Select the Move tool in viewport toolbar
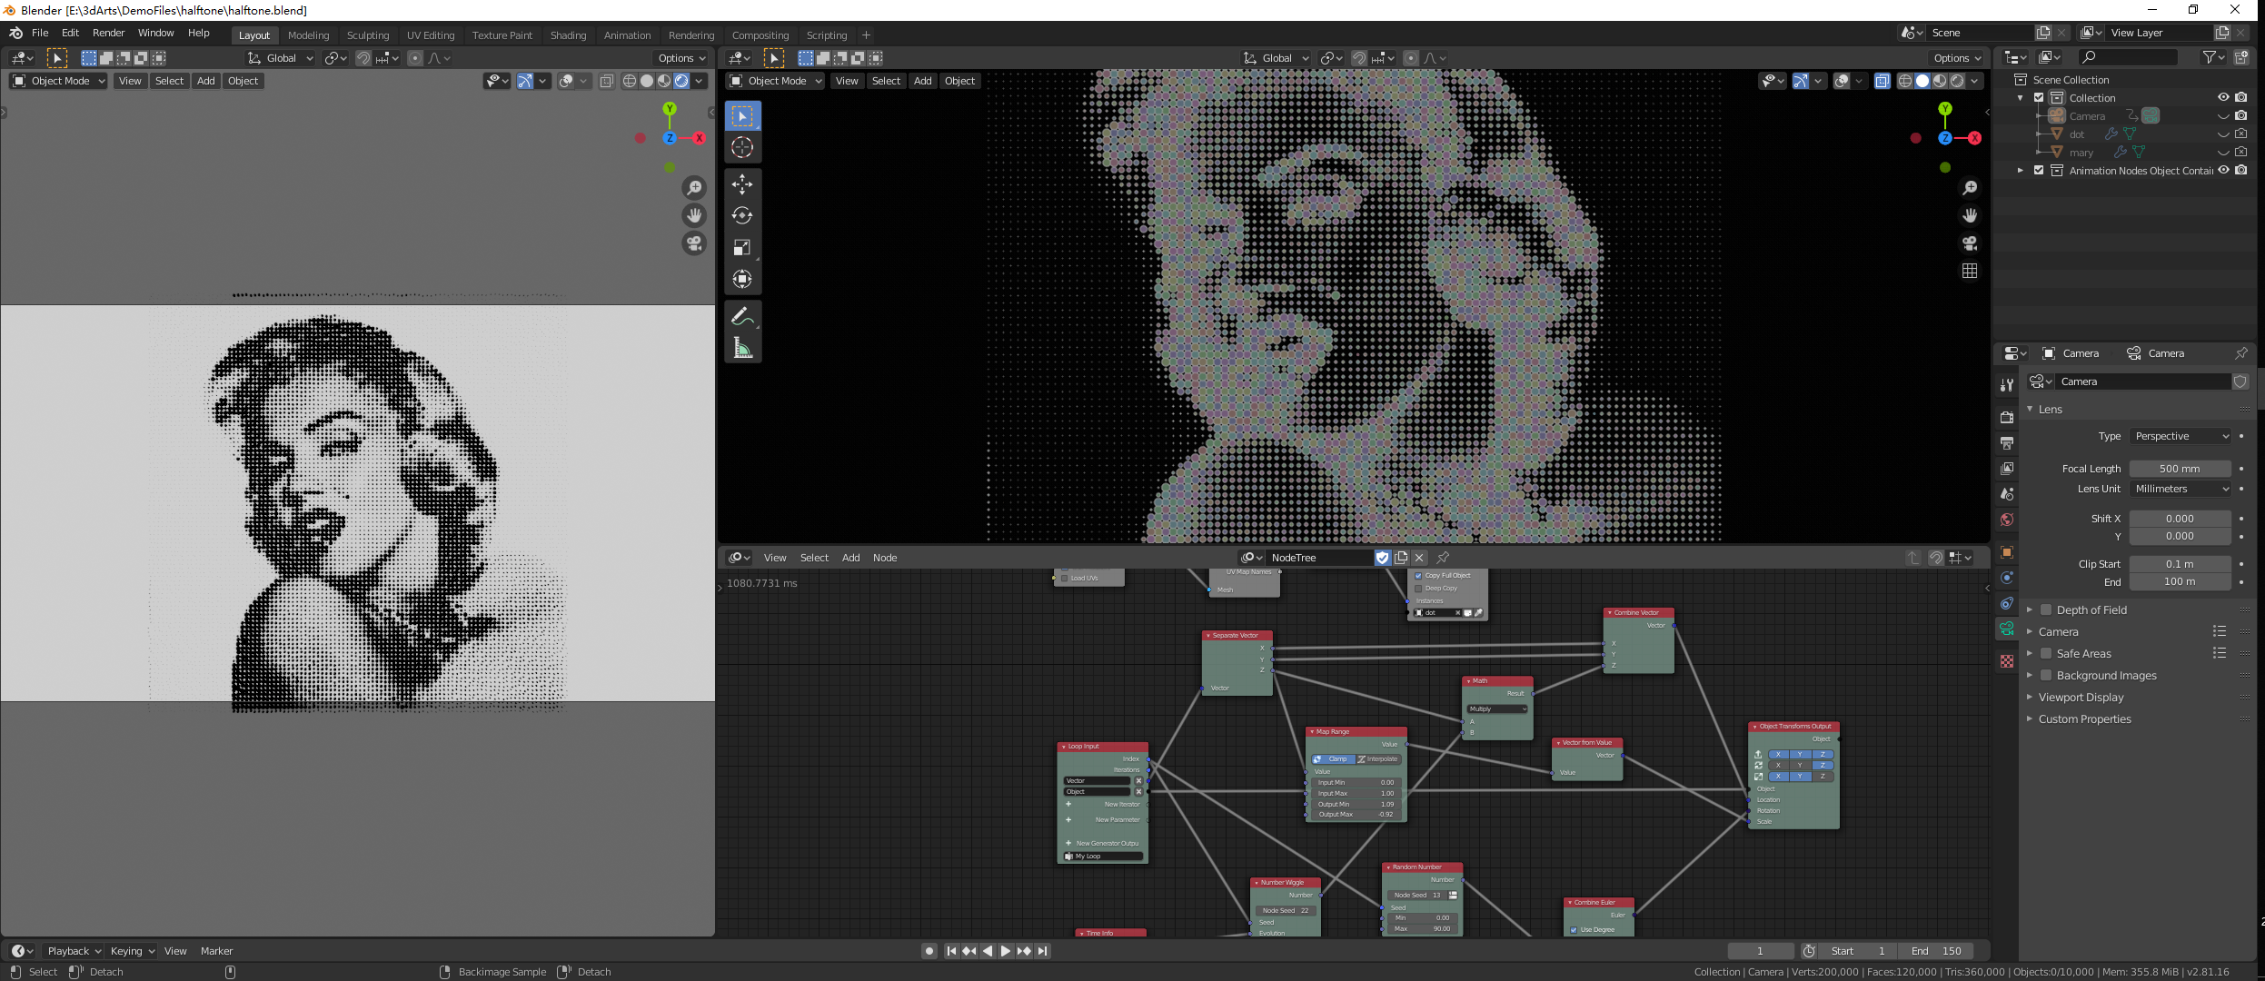The height and width of the screenshot is (981, 2265). 742,184
